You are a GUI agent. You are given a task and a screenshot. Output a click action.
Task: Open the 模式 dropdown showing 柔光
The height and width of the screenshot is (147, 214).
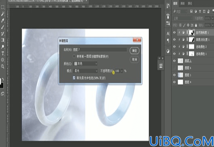tap(85, 71)
